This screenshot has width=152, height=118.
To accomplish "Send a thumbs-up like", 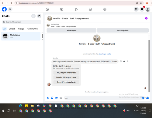I will (147, 98).
